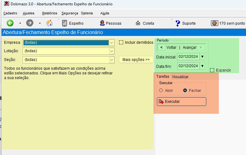Expand the Empresa dropdown

[x=112, y=42]
